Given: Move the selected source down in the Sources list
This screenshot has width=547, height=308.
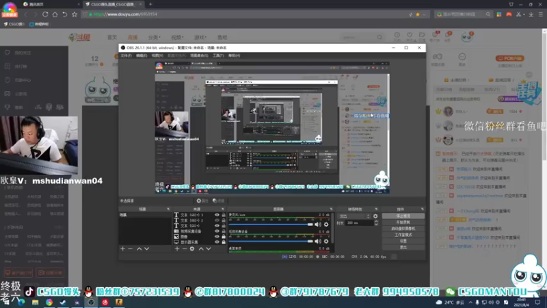Looking at the screenshot, I should click(x=209, y=248).
